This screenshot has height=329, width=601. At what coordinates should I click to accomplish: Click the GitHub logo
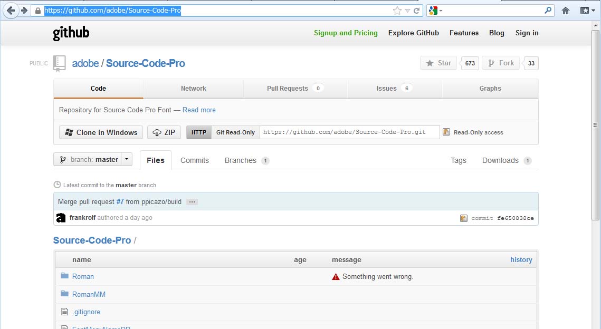[x=71, y=33]
